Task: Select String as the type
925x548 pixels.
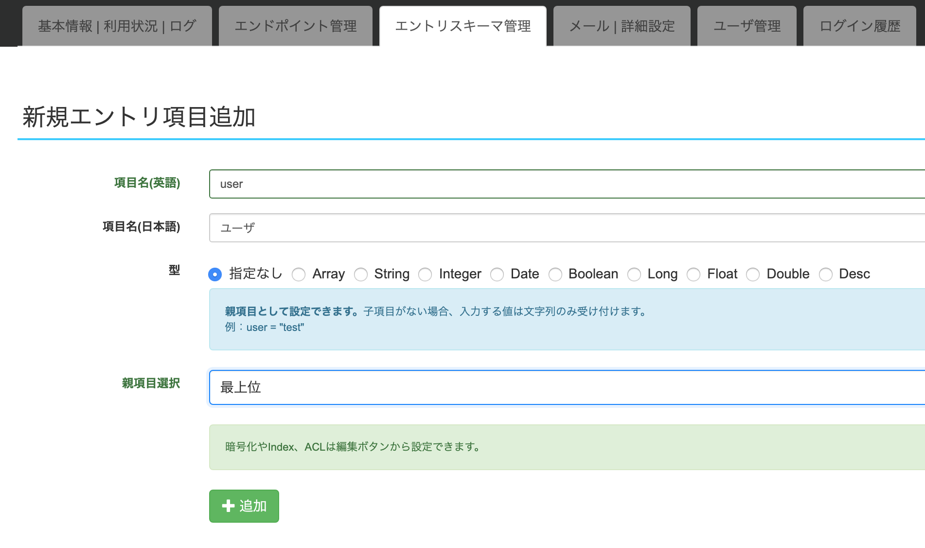Action: pyautogui.click(x=361, y=274)
